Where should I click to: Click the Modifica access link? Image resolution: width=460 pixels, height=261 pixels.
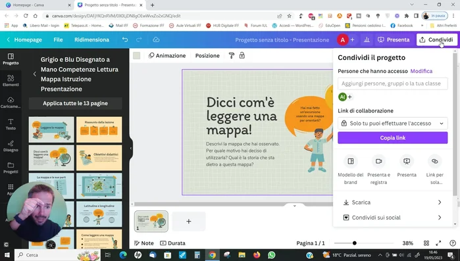421,71
